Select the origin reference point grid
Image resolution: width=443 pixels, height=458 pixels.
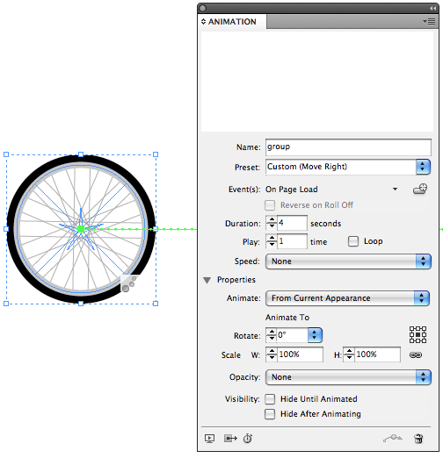tap(418, 335)
